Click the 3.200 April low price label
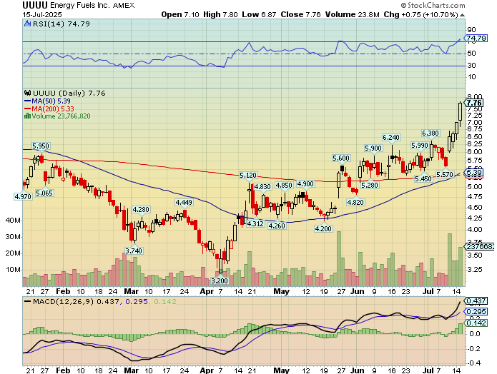497x374 pixels. click(x=220, y=280)
